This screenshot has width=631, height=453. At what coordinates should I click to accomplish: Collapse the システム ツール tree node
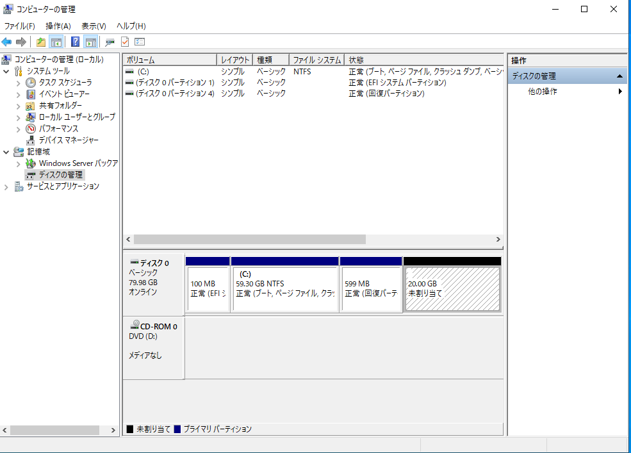point(6,71)
